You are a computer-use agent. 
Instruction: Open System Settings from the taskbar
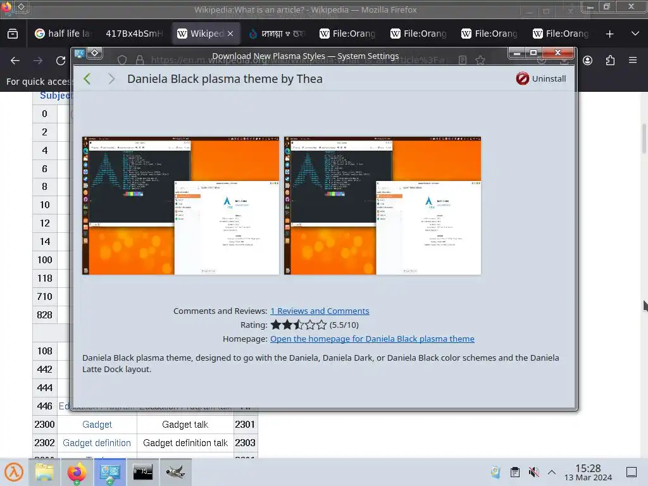click(x=110, y=472)
